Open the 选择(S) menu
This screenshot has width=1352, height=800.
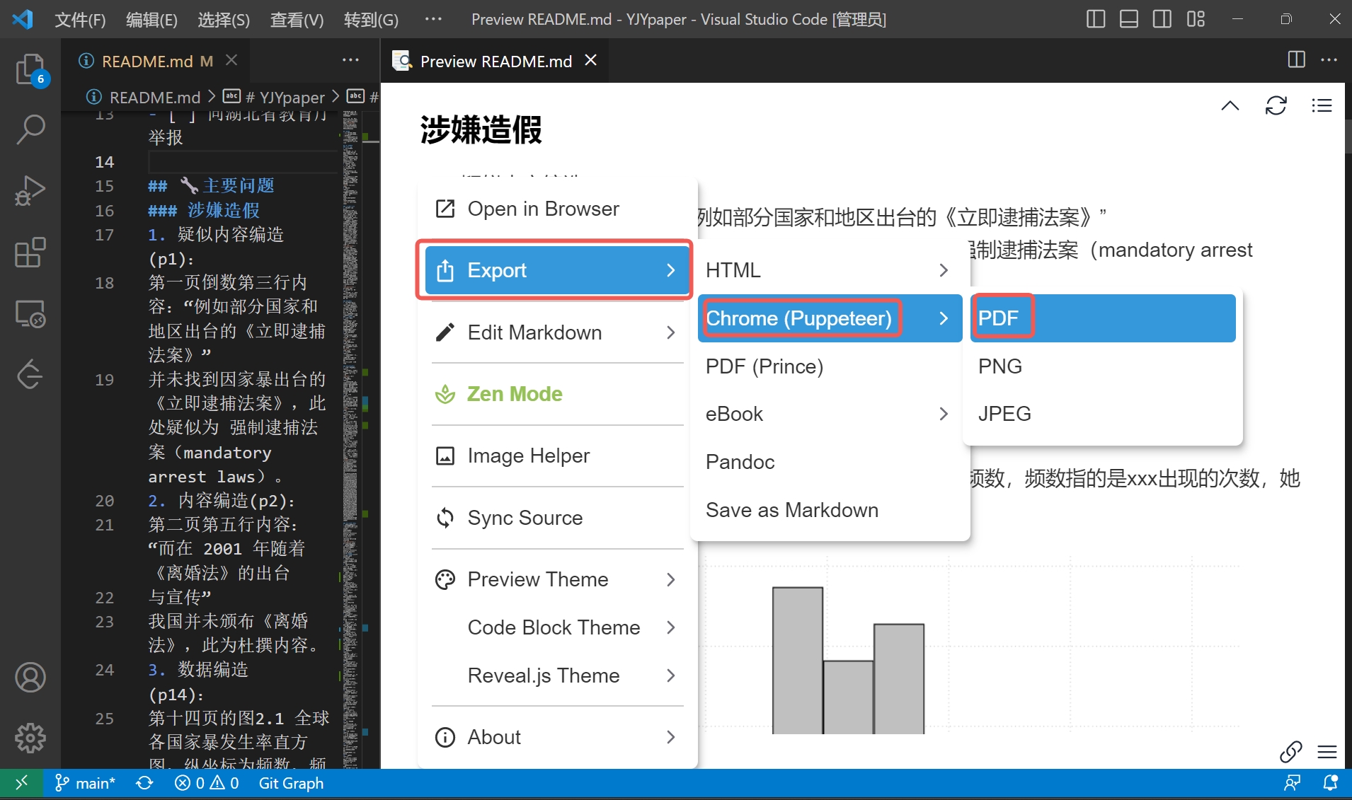pyautogui.click(x=223, y=19)
